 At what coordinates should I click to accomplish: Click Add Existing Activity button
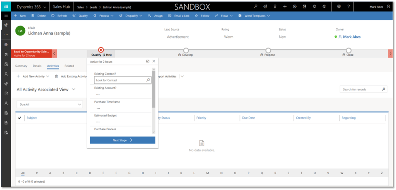pyautogui.click(x=71, y=76)
